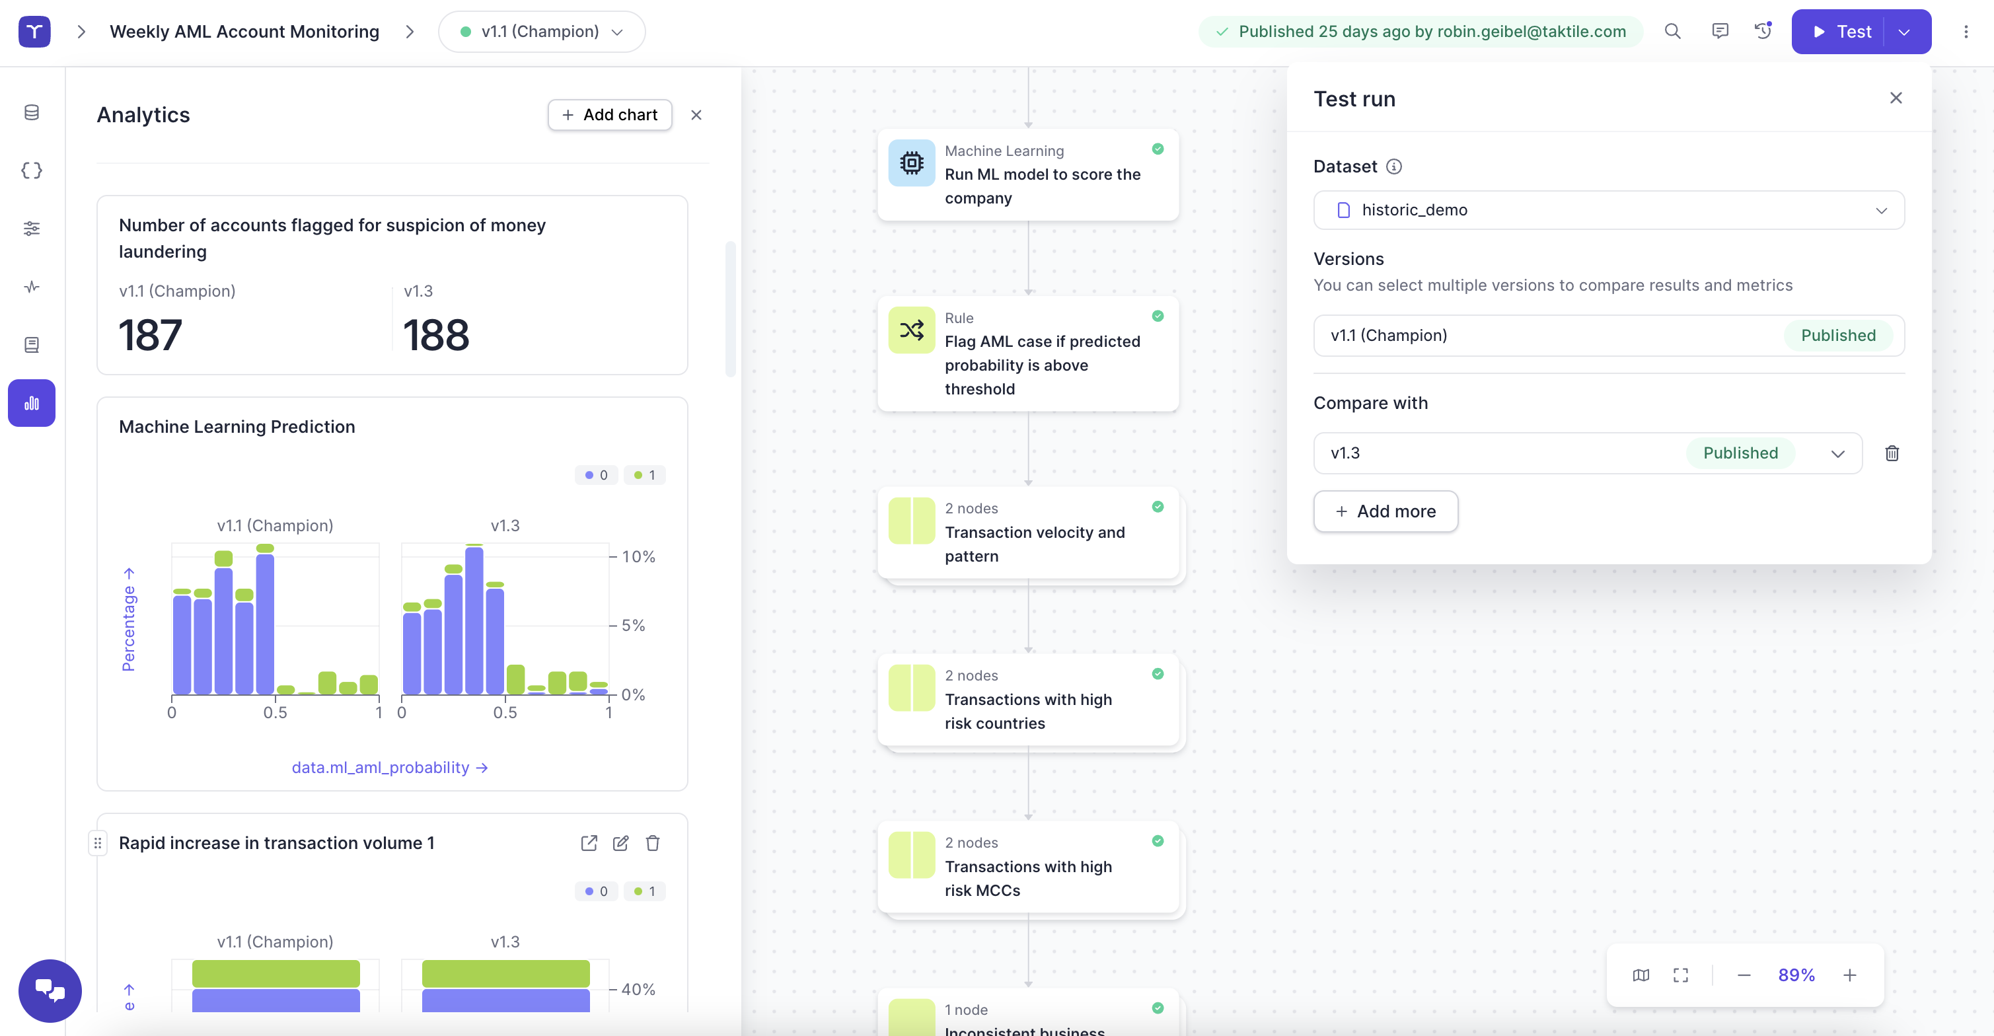Click the Add chart button
This screenshot has width=1994, height=1036.
(609, 114)
